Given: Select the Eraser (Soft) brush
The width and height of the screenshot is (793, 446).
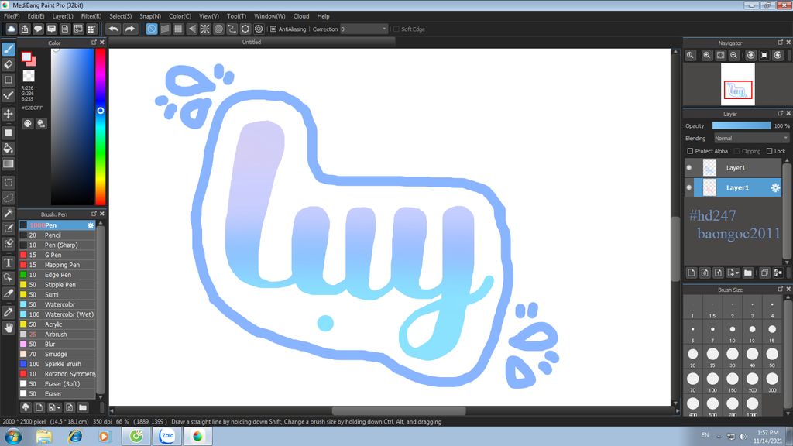Looking at the screenshot, I should [57, 384].
